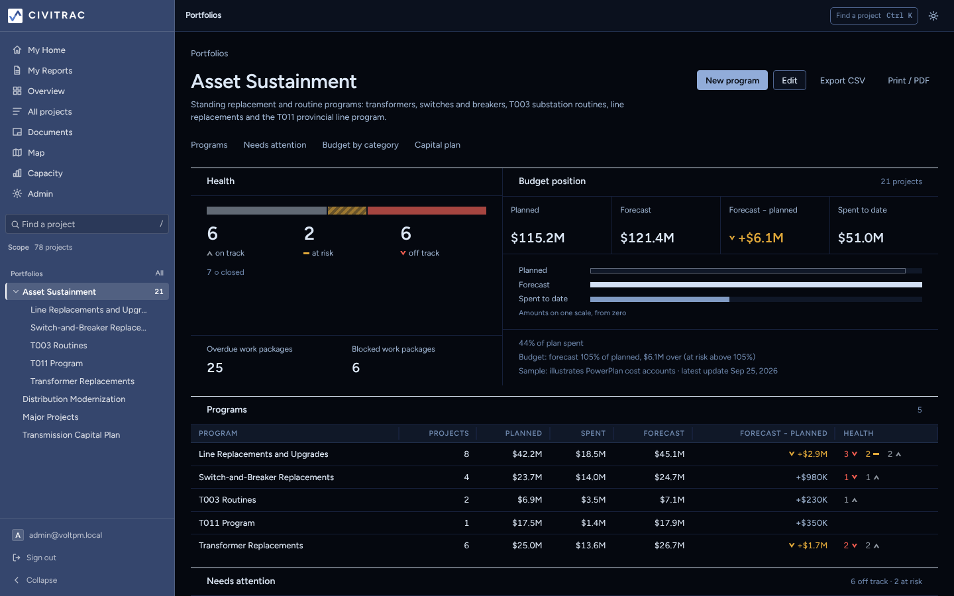The width and height of the screenshot is (954, 596).
Task: Click the New program button
Action: [732, 80]
